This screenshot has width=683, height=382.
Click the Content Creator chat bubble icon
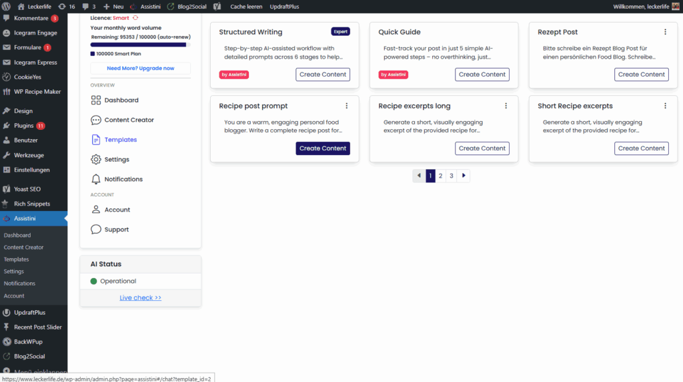(96, 120)
